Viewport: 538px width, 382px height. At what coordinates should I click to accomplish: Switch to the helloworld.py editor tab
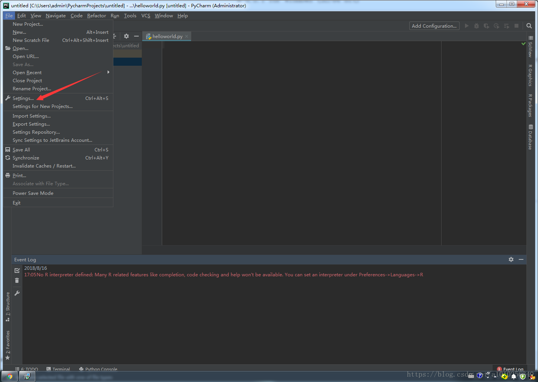(x=166, y=36)
